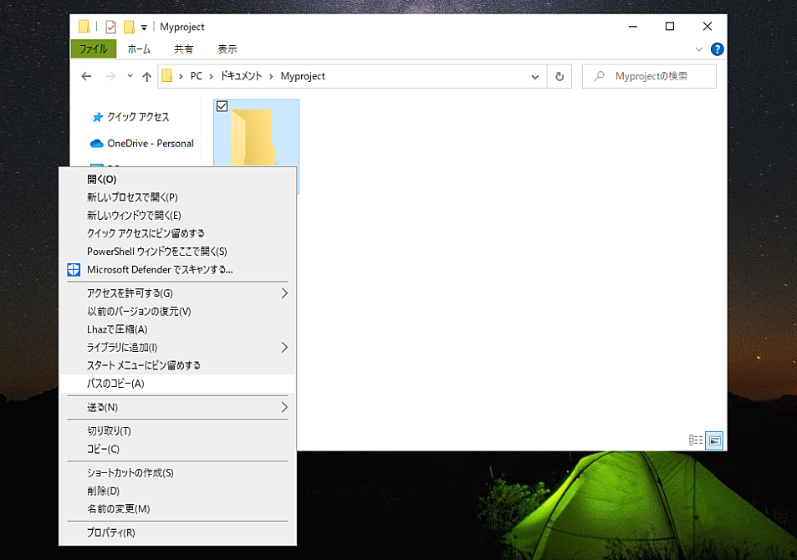
Task: Open the address bar dropdown arrow
Action: pyautogui.click(x=535, y=76)
